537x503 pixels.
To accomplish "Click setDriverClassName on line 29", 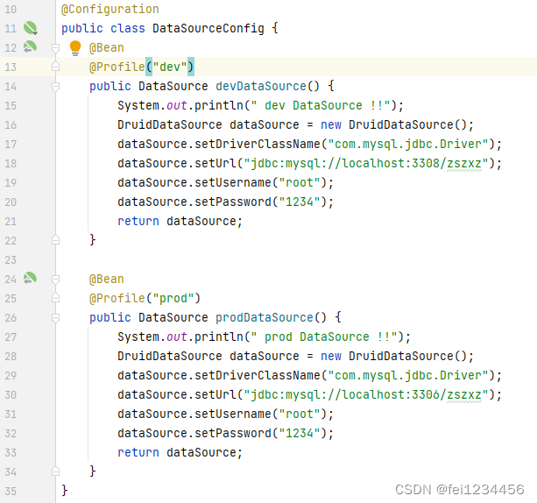I will click(x=257, y=375).
